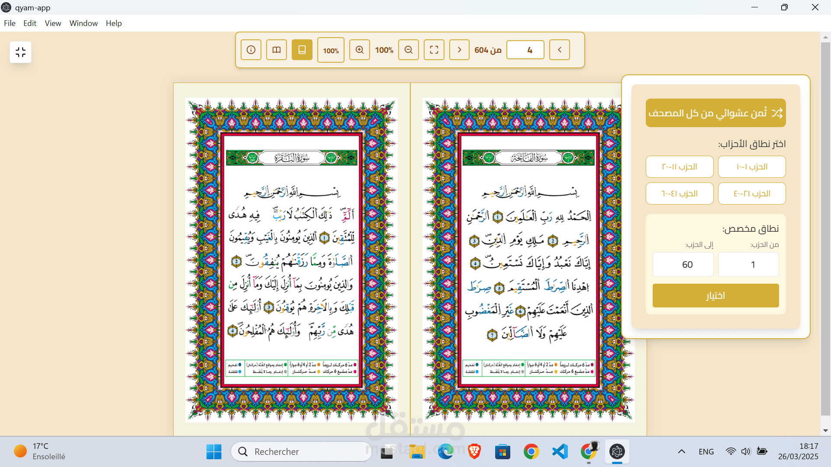This screenshot has width=831, height=467.
Task: Select the Hizb 1-10 range option
Action: [752, 167]
